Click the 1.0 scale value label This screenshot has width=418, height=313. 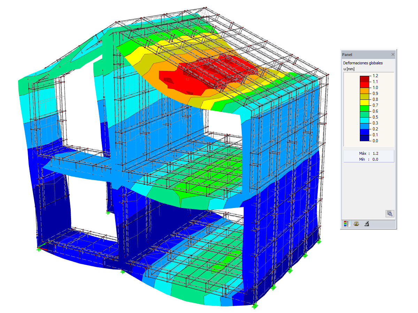click(x=376, y=88)
